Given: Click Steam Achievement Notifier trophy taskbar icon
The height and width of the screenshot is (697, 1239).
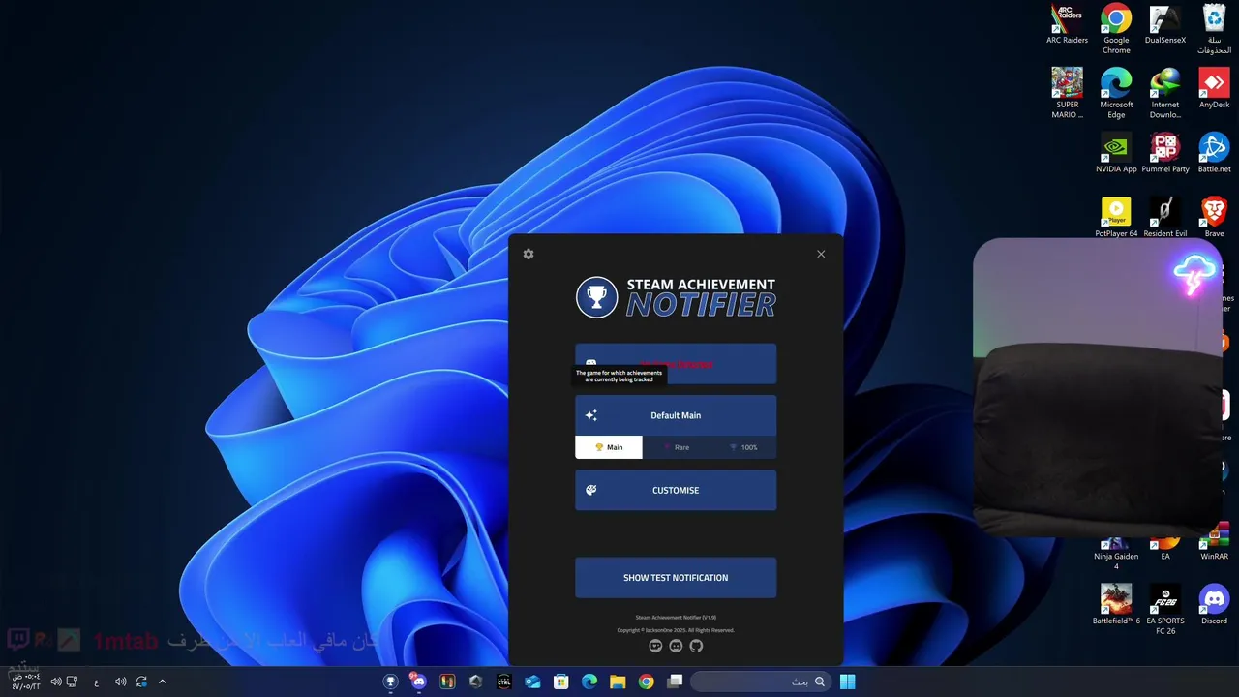Looking at the screenshot, I should 390,682.
